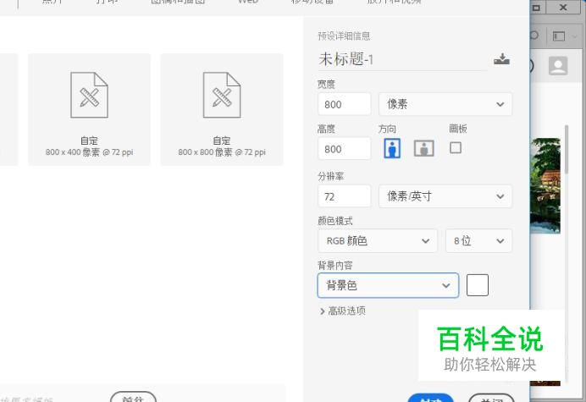Click the 宽度 width input field
The width and height of the screenshot is (586, 402).
(344, 104)
